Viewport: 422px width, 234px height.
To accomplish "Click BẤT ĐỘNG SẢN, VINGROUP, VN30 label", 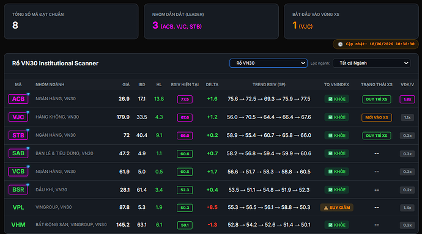I will click(x=71, y=225).
